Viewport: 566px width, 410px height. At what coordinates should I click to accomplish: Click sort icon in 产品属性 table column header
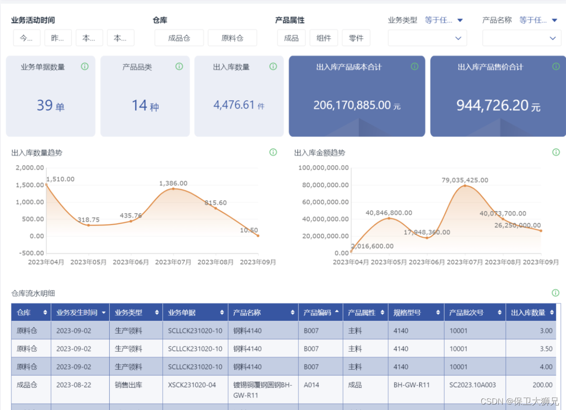coord(382,313)
